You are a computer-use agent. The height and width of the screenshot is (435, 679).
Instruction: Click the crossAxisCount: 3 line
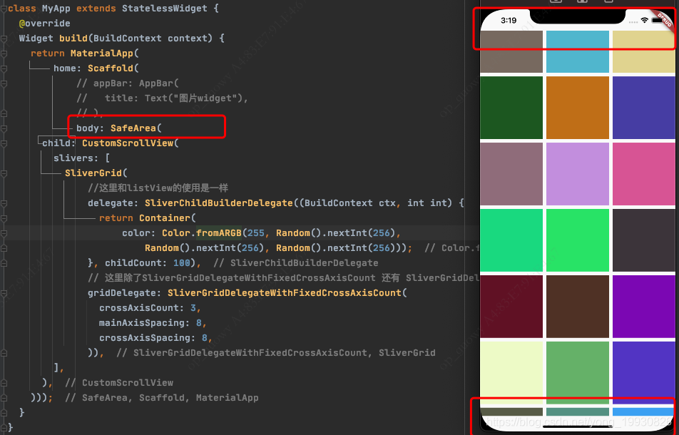pyautogui.click(x=150, y=308)
